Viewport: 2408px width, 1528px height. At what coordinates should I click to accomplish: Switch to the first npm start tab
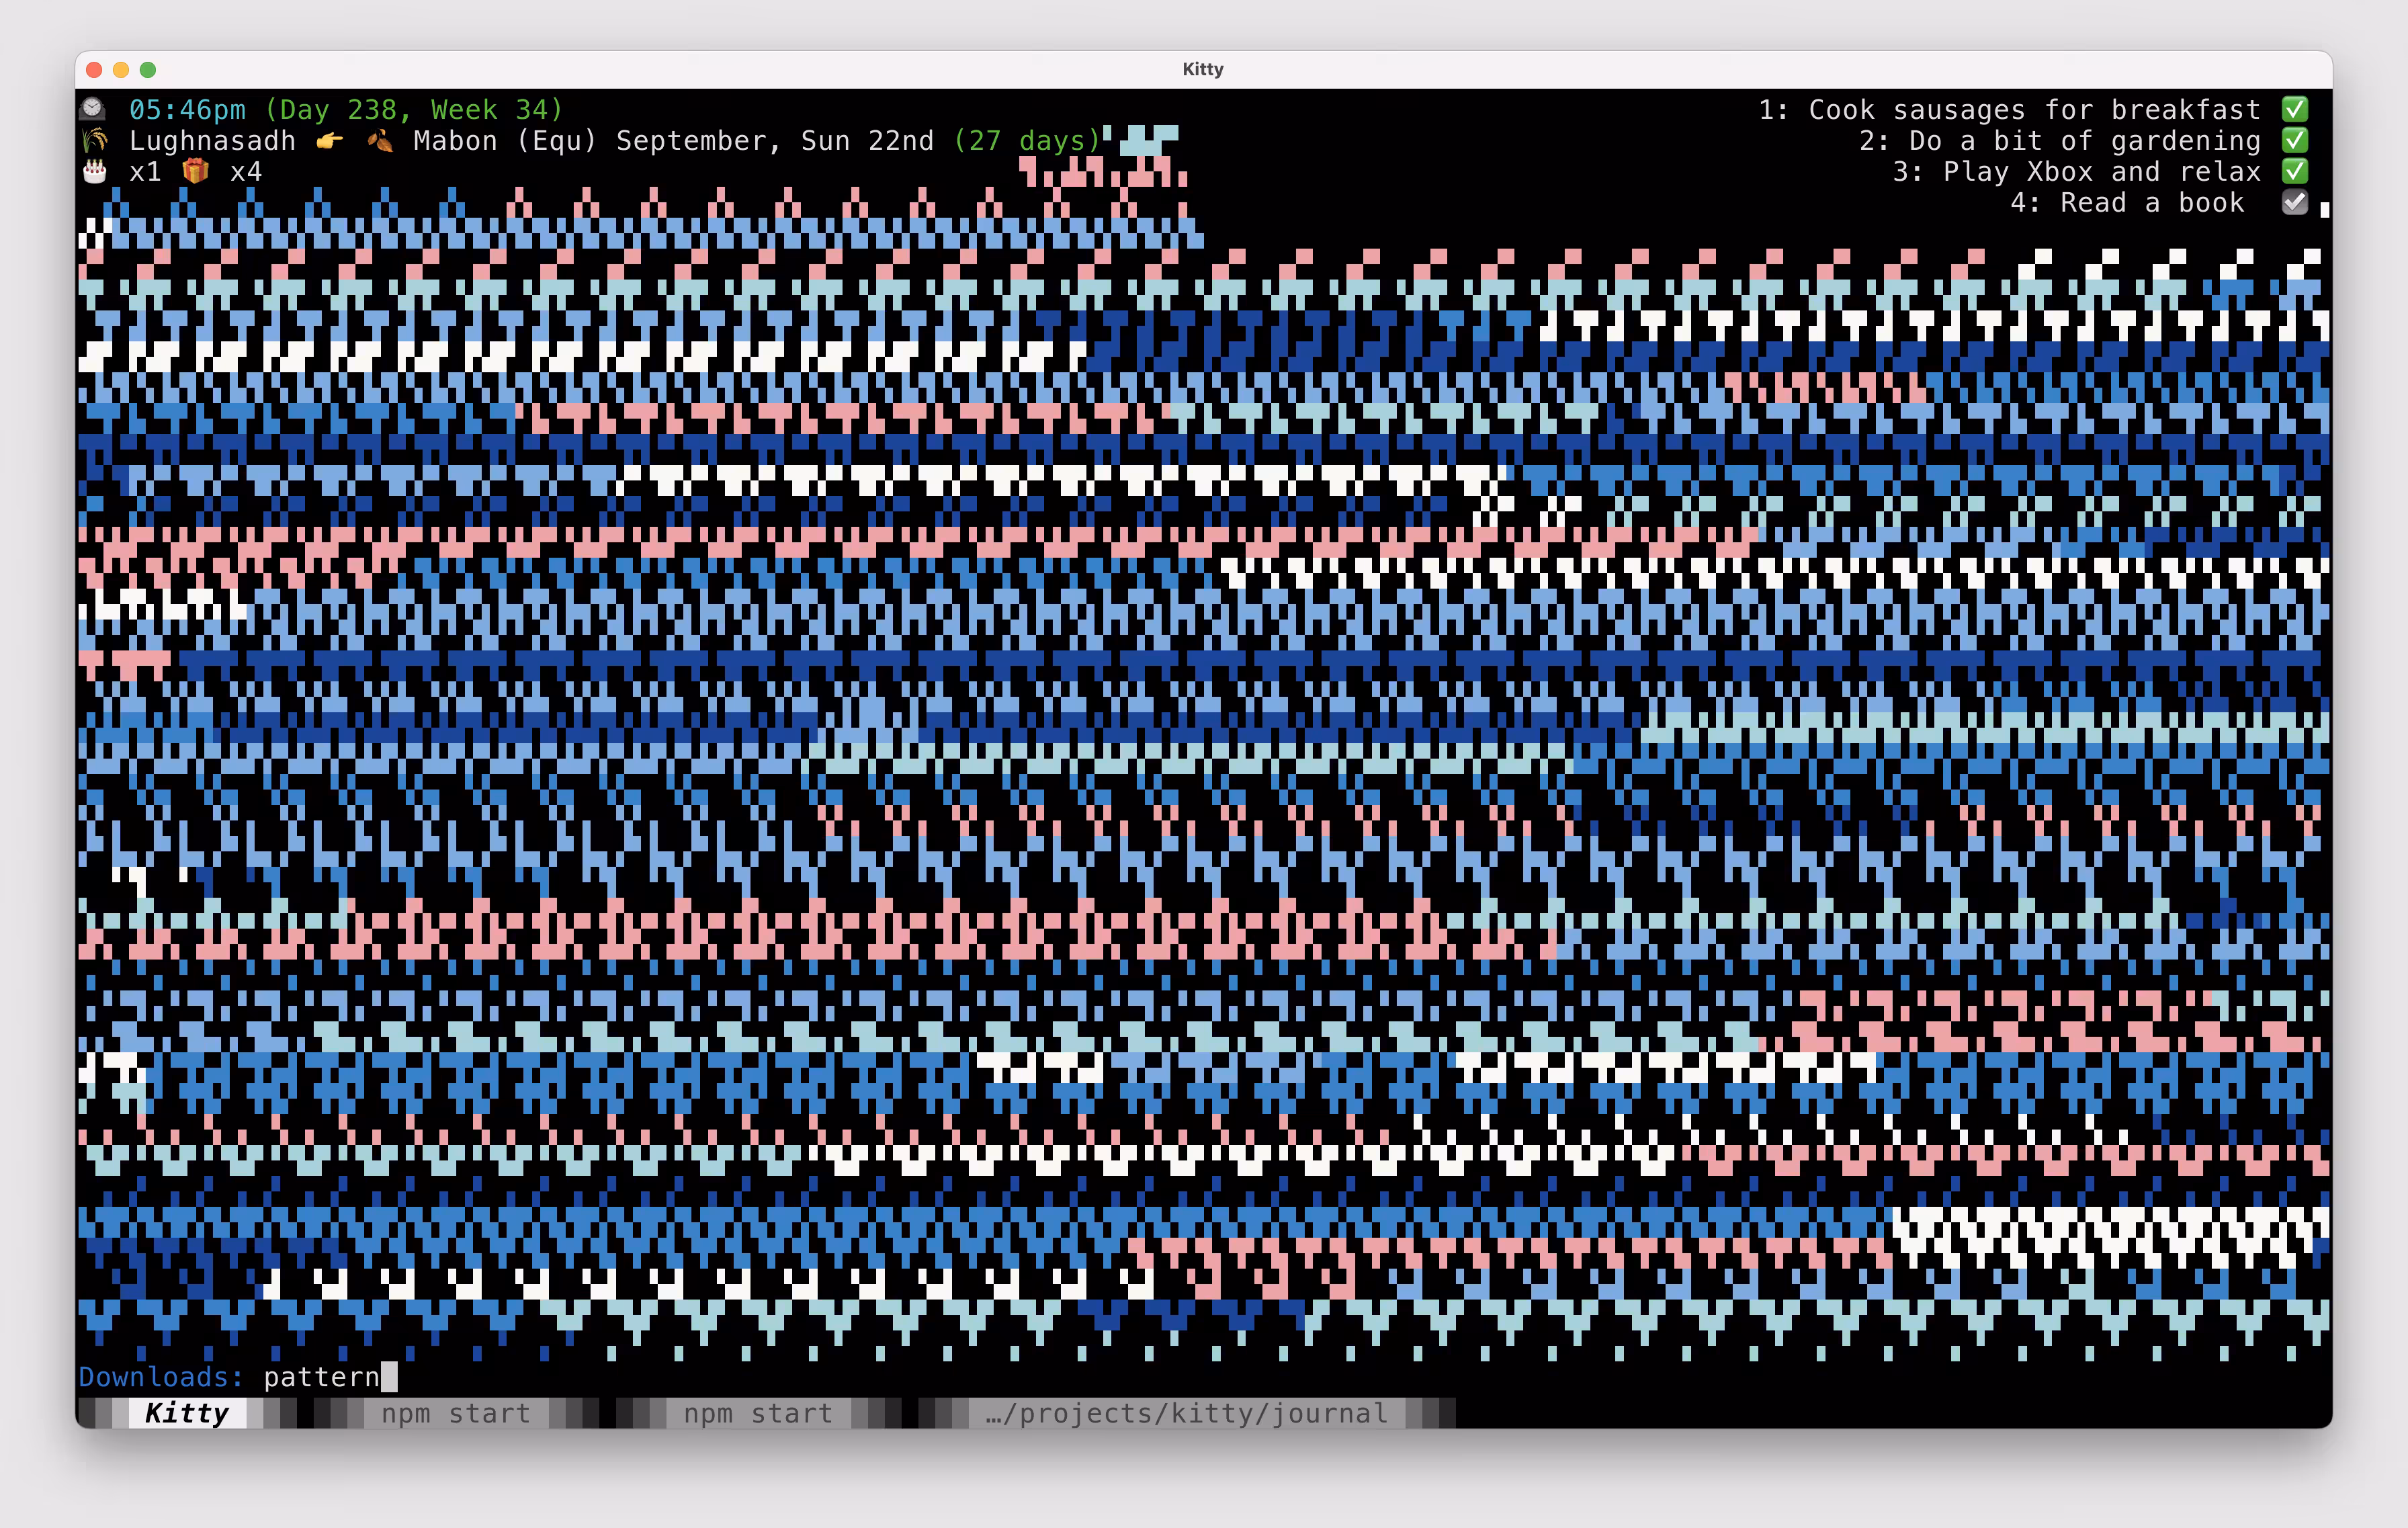pos(456,1413)
